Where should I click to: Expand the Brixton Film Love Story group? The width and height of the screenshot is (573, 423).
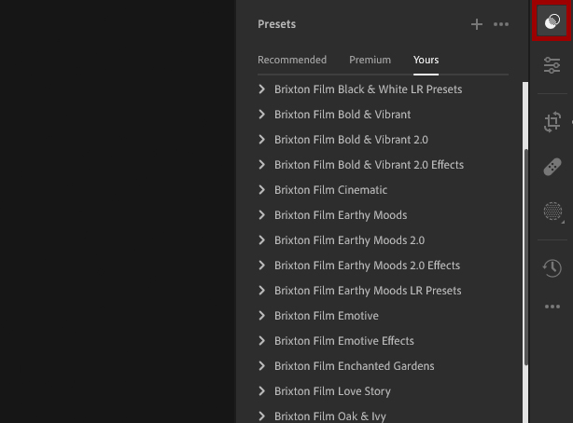(332, 391)
